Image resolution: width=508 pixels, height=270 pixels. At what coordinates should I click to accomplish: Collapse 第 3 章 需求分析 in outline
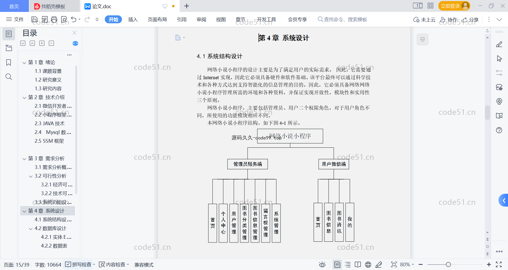pos(24,159)
